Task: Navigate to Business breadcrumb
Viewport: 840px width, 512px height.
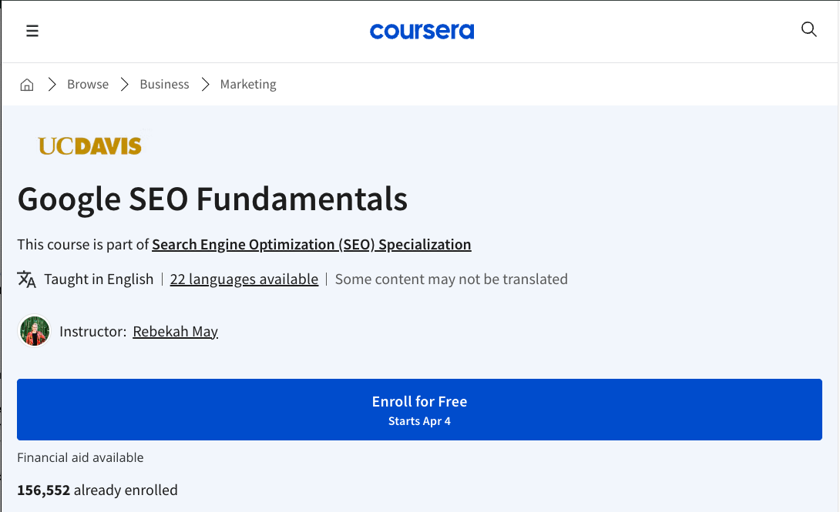Action: click(x=164, y=85)
